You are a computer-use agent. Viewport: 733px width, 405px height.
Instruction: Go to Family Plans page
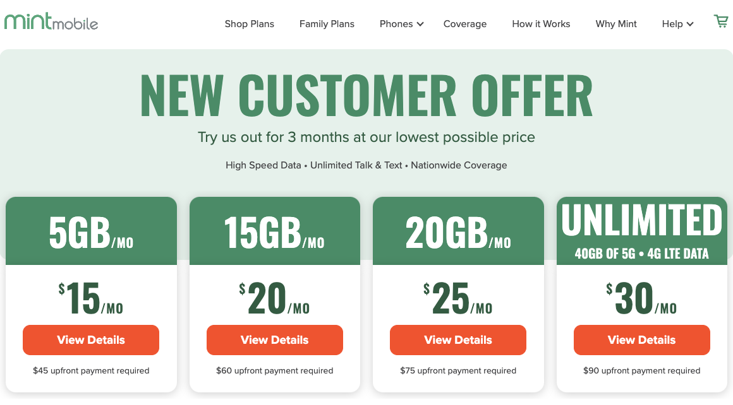tap(327, 24)
